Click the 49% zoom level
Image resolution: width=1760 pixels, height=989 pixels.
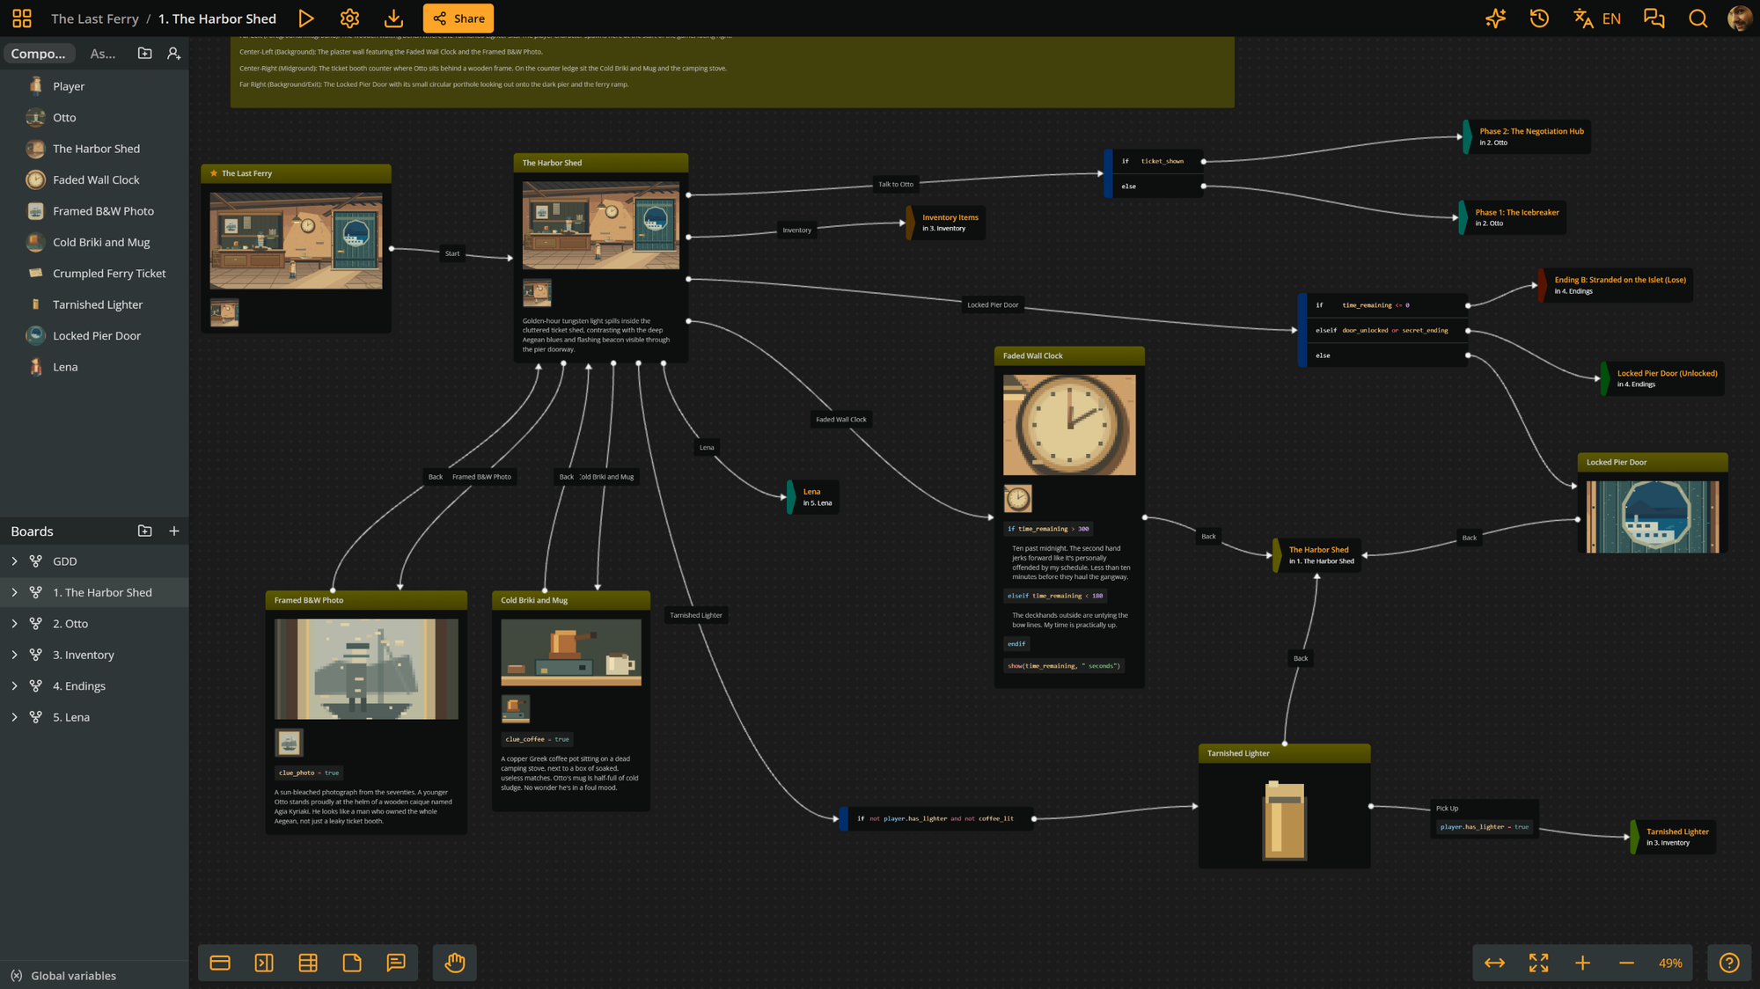pyautogui.click(x=1670, y=963)
